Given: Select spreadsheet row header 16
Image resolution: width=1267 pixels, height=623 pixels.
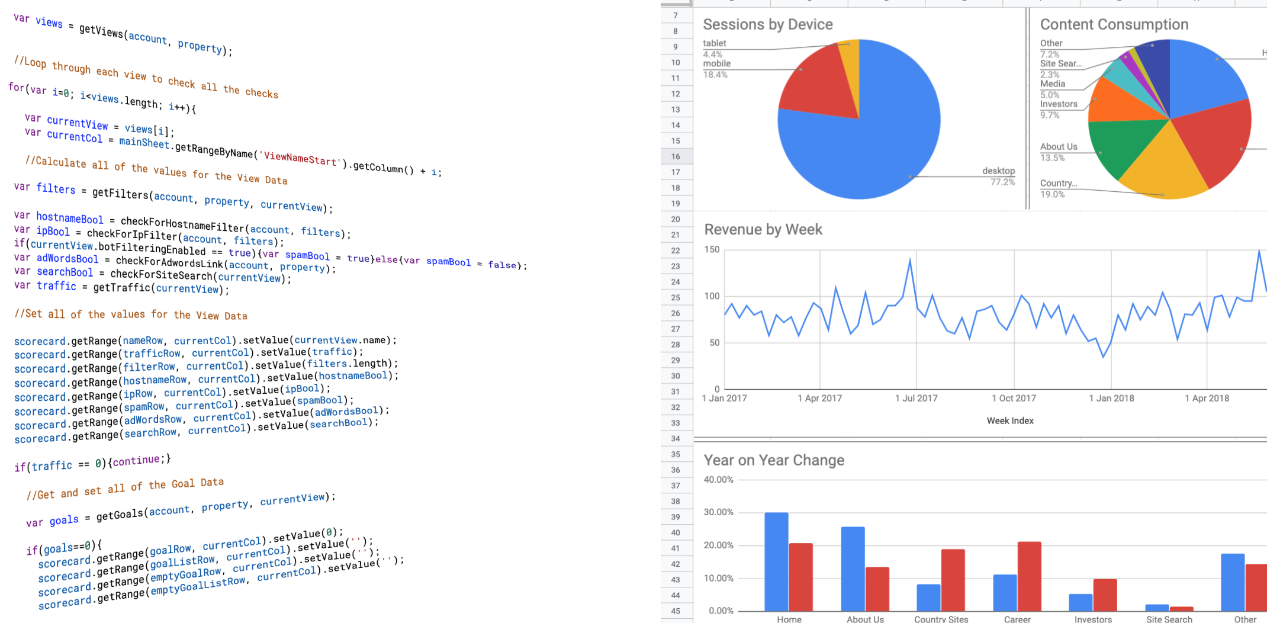Looking at the screenshot, I should [676, 156].
